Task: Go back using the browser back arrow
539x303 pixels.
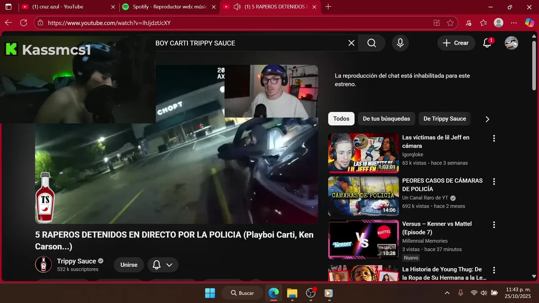Action: pyautogui.click(x=8, y=23)
